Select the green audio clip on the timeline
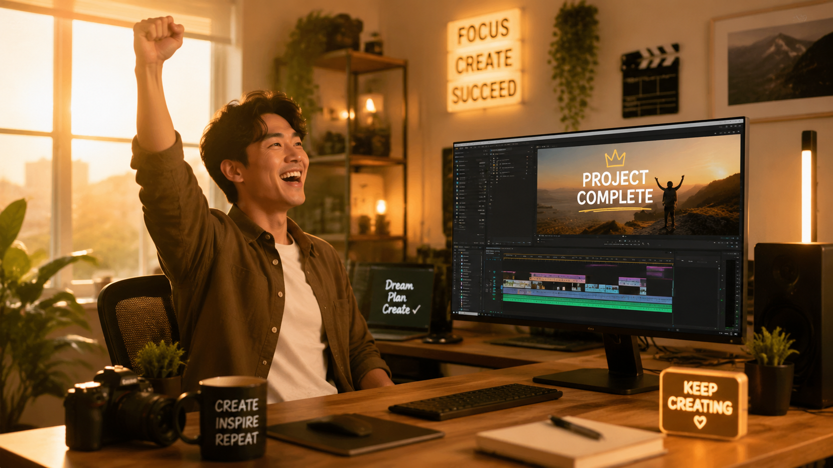The image size is (833, 468). pos(587,304)
